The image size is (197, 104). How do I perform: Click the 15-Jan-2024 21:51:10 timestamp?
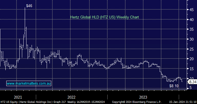tap(183, 102)
